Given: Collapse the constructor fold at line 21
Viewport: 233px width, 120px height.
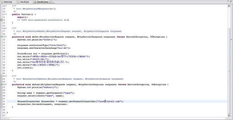Looking at the screenshot, I should click(6, 14).
